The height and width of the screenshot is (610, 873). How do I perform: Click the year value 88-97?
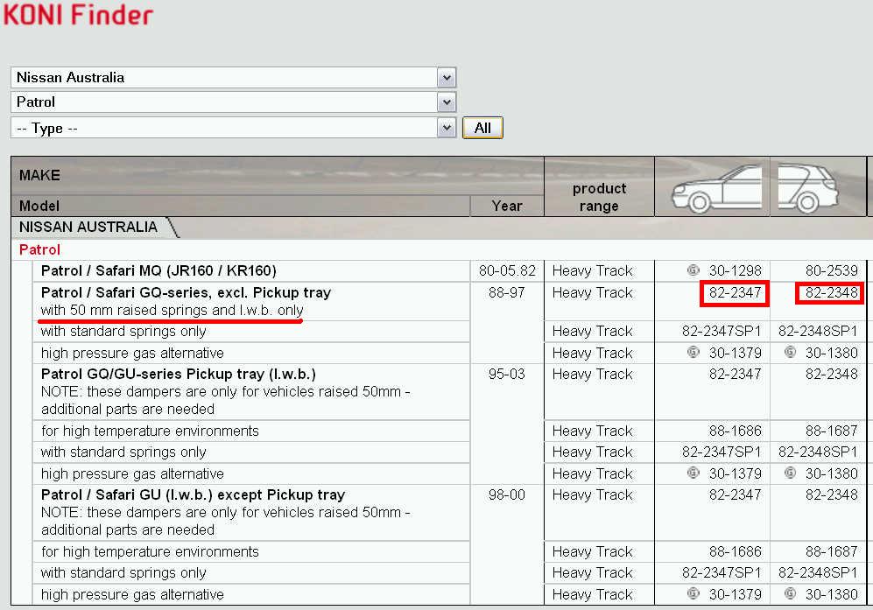tap(507, 293)
